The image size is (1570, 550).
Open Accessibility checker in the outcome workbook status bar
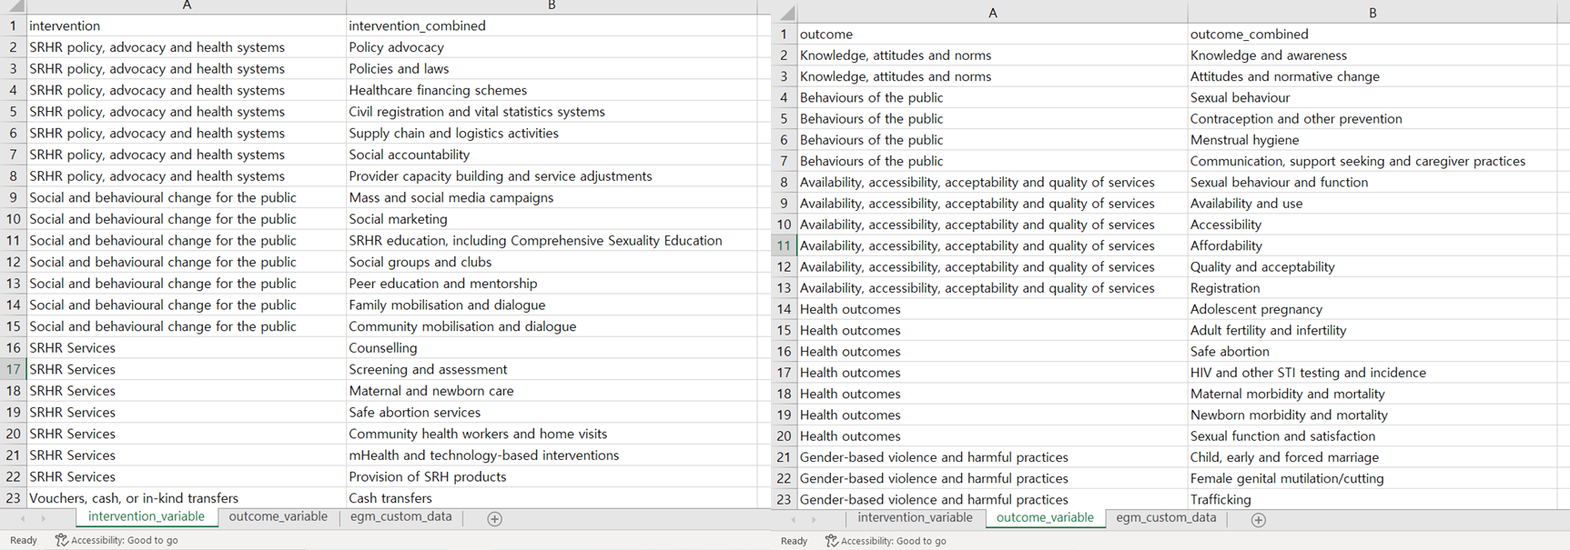click(885, 541)
